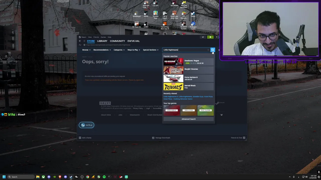Open Manage Downloads in Steam
The width and height of the screenshot is (321, 180).
161,138
